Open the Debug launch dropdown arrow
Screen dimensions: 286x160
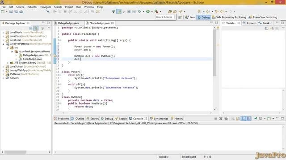[143, 12]
